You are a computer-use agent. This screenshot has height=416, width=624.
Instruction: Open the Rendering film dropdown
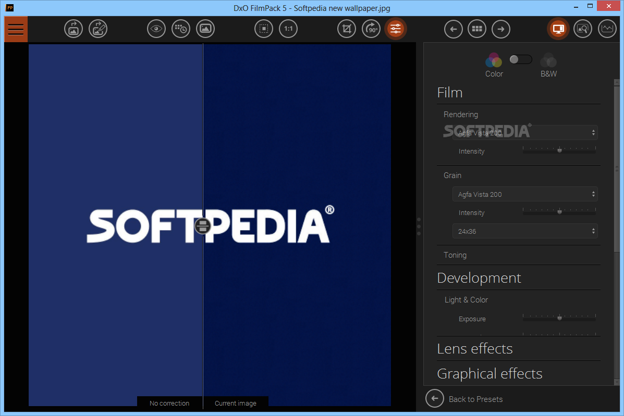coord(525,133)
